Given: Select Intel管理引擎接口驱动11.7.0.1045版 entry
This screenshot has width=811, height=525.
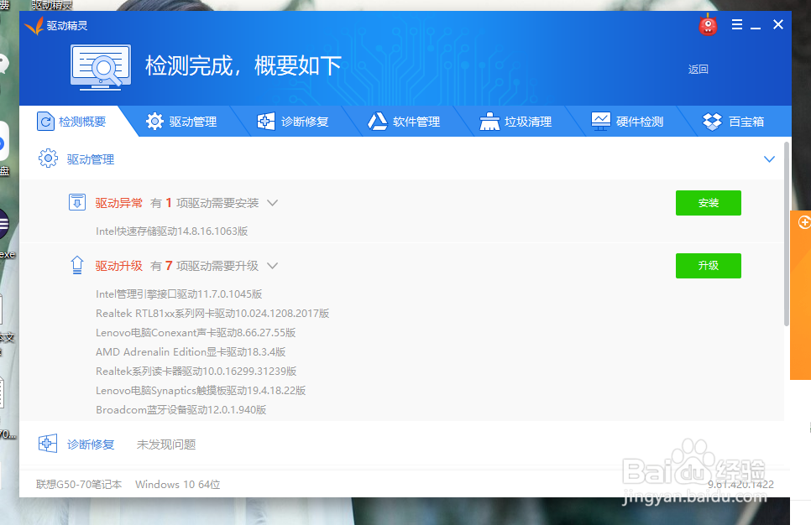Looking at the screenshot, I should [x=179, y=294].
